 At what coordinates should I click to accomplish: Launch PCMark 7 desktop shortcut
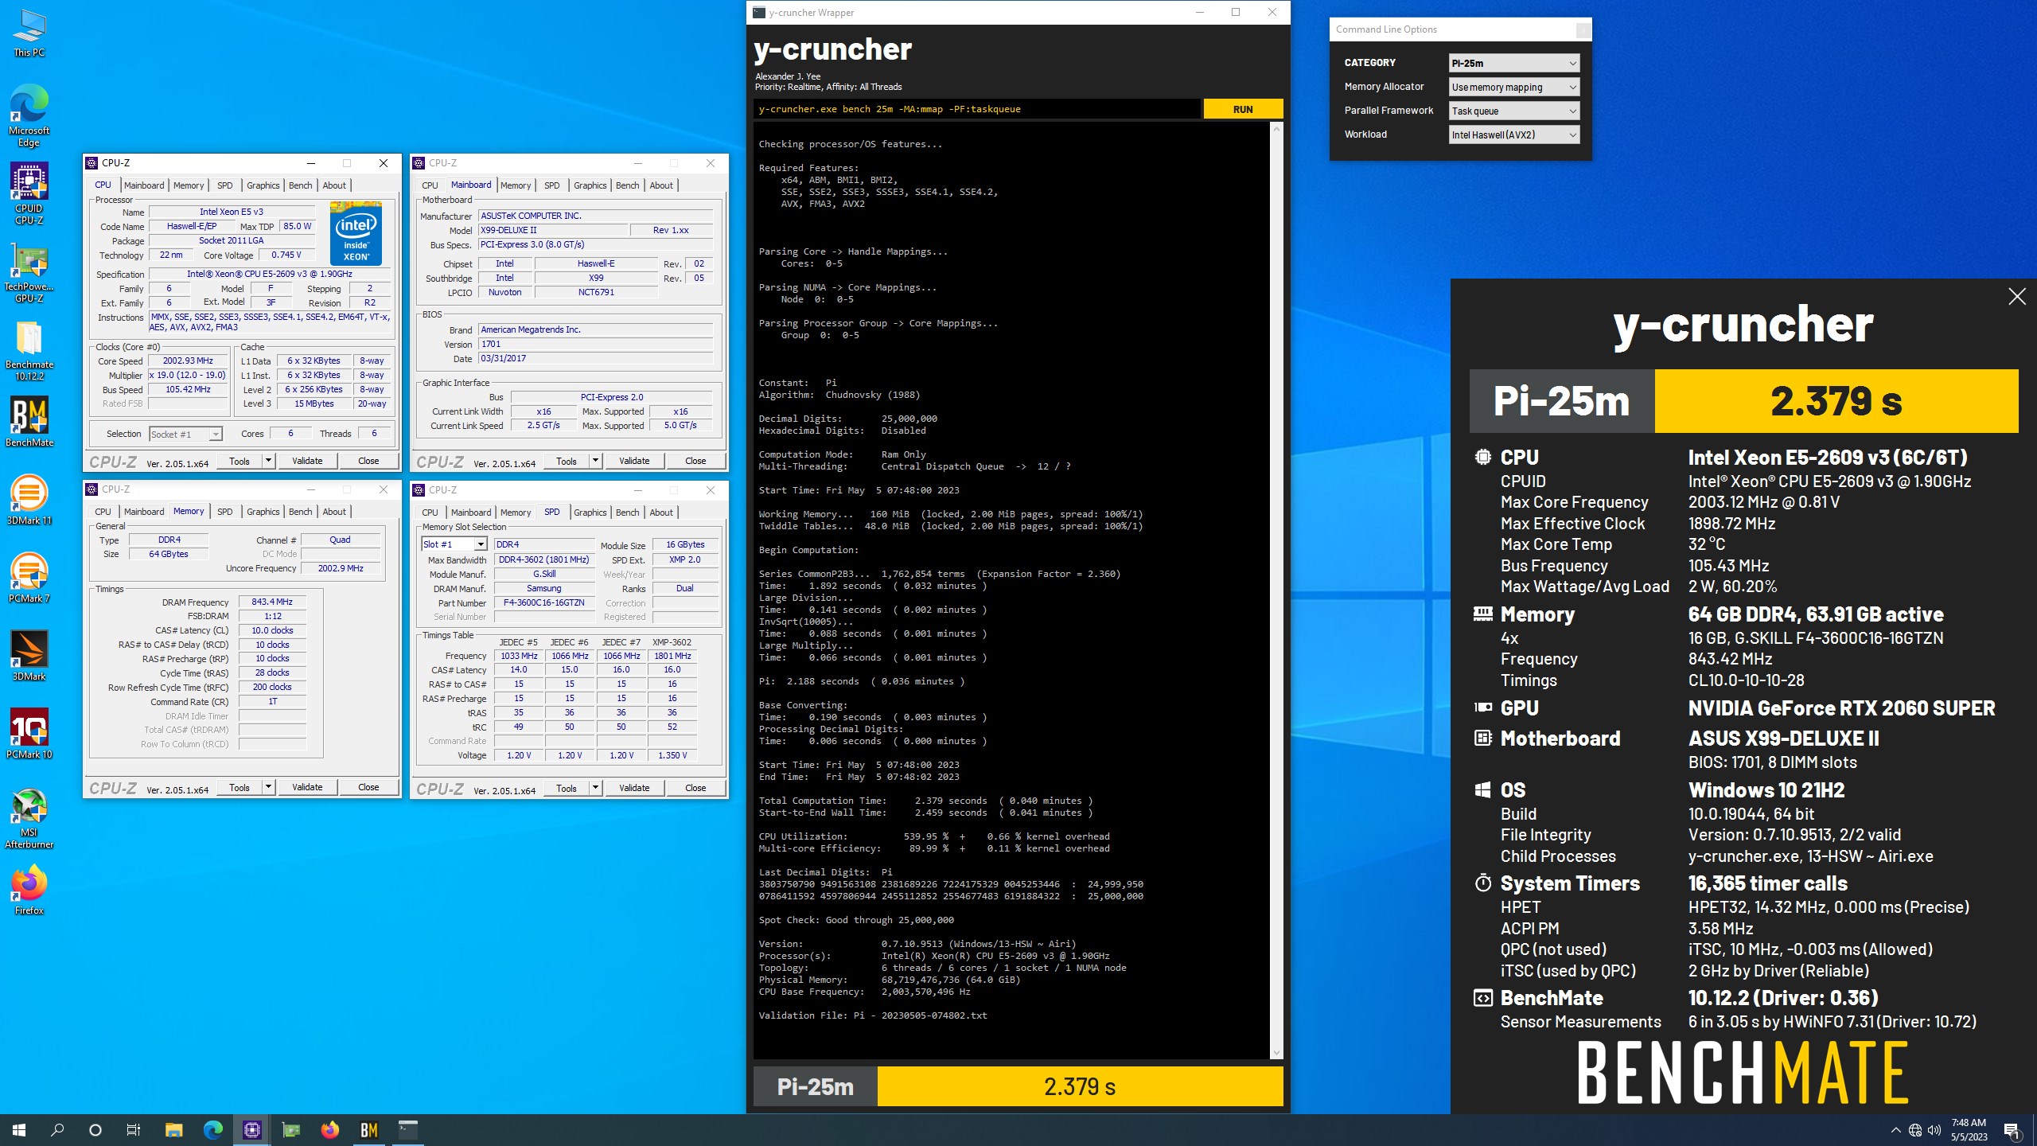point(29,578)
